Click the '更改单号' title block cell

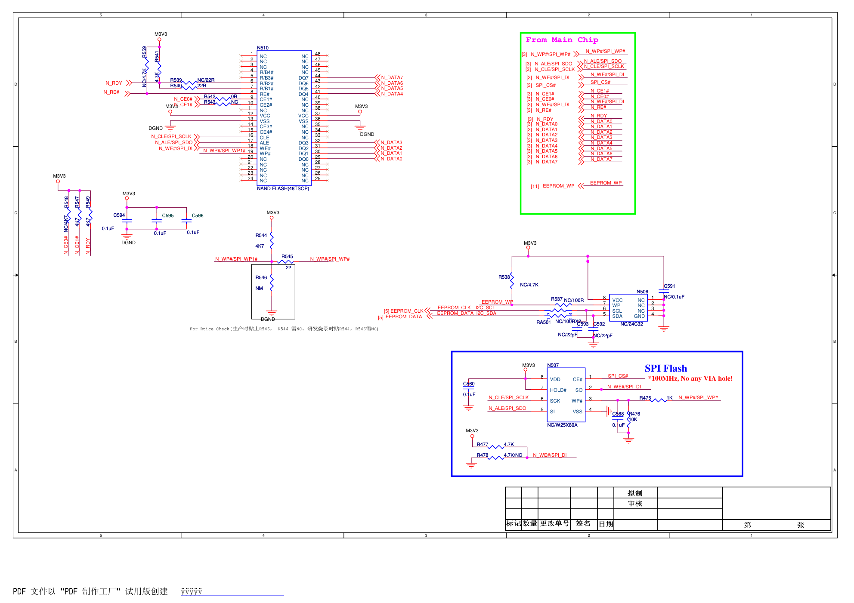tap(554, 523)
